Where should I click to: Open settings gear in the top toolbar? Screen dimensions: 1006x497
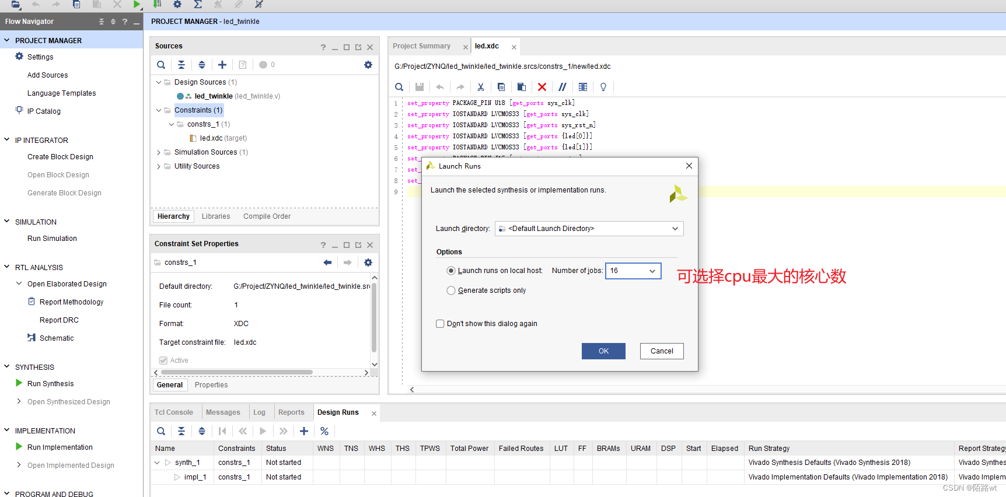(177, 4)
